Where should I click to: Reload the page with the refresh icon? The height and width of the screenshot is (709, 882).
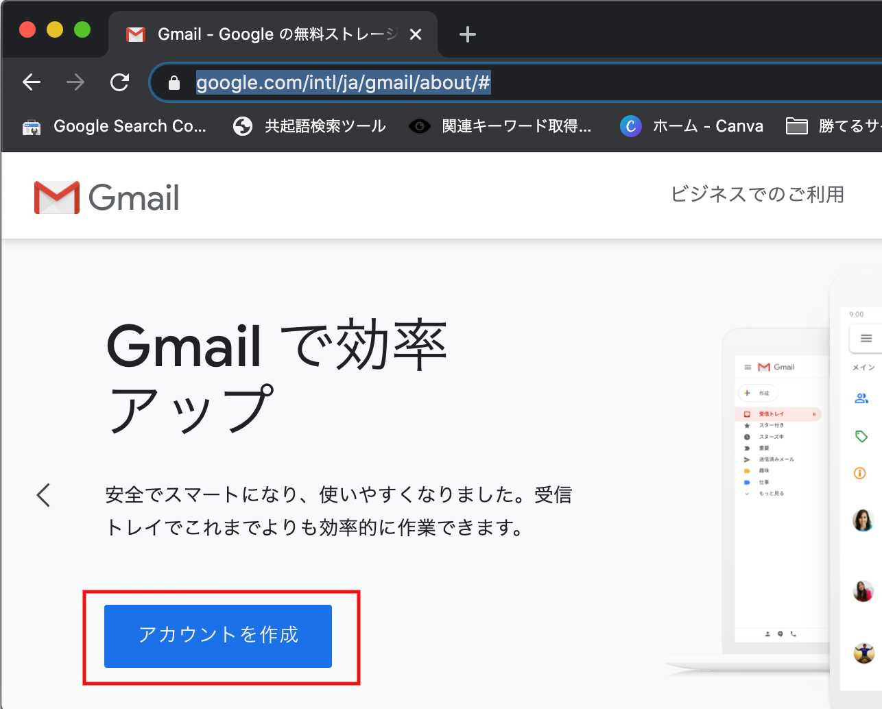point(120,82)
